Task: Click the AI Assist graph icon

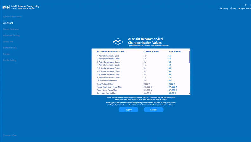Action: pyautogui.click(x=118, y=42)
